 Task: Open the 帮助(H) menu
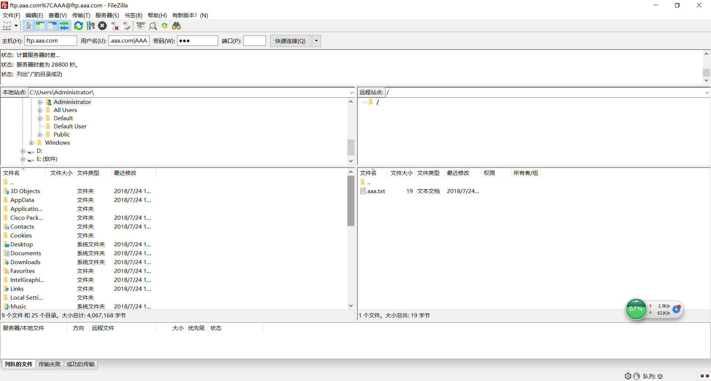(157, 15)
